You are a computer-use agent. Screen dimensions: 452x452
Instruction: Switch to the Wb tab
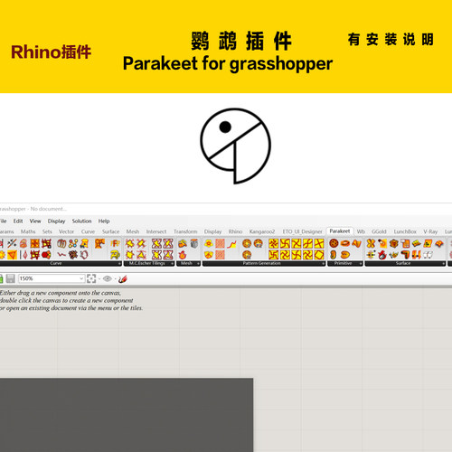coord(361,231)
